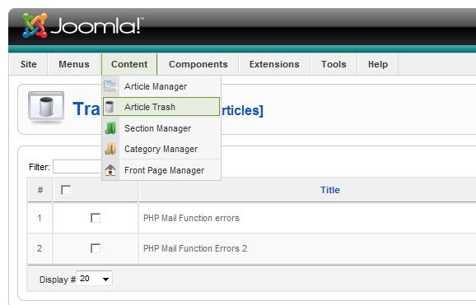The image size is (476, 305).
Task: Click the large Trash Manager header icon
Action: tap(46, 108)
